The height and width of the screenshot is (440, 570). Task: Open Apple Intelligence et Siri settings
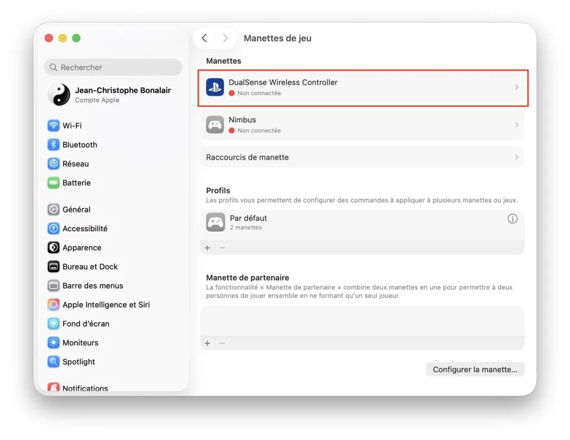pyautogui.click(x=106, y=304)
